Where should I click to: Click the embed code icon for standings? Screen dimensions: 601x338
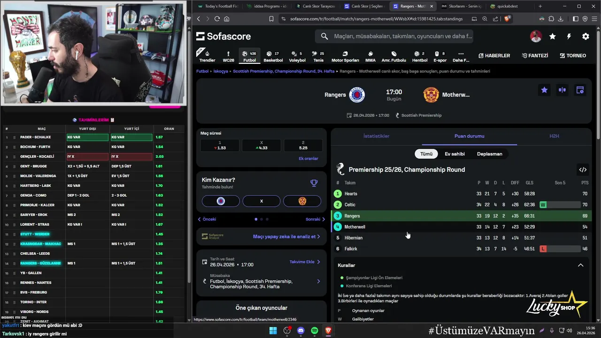coord(583,169)
